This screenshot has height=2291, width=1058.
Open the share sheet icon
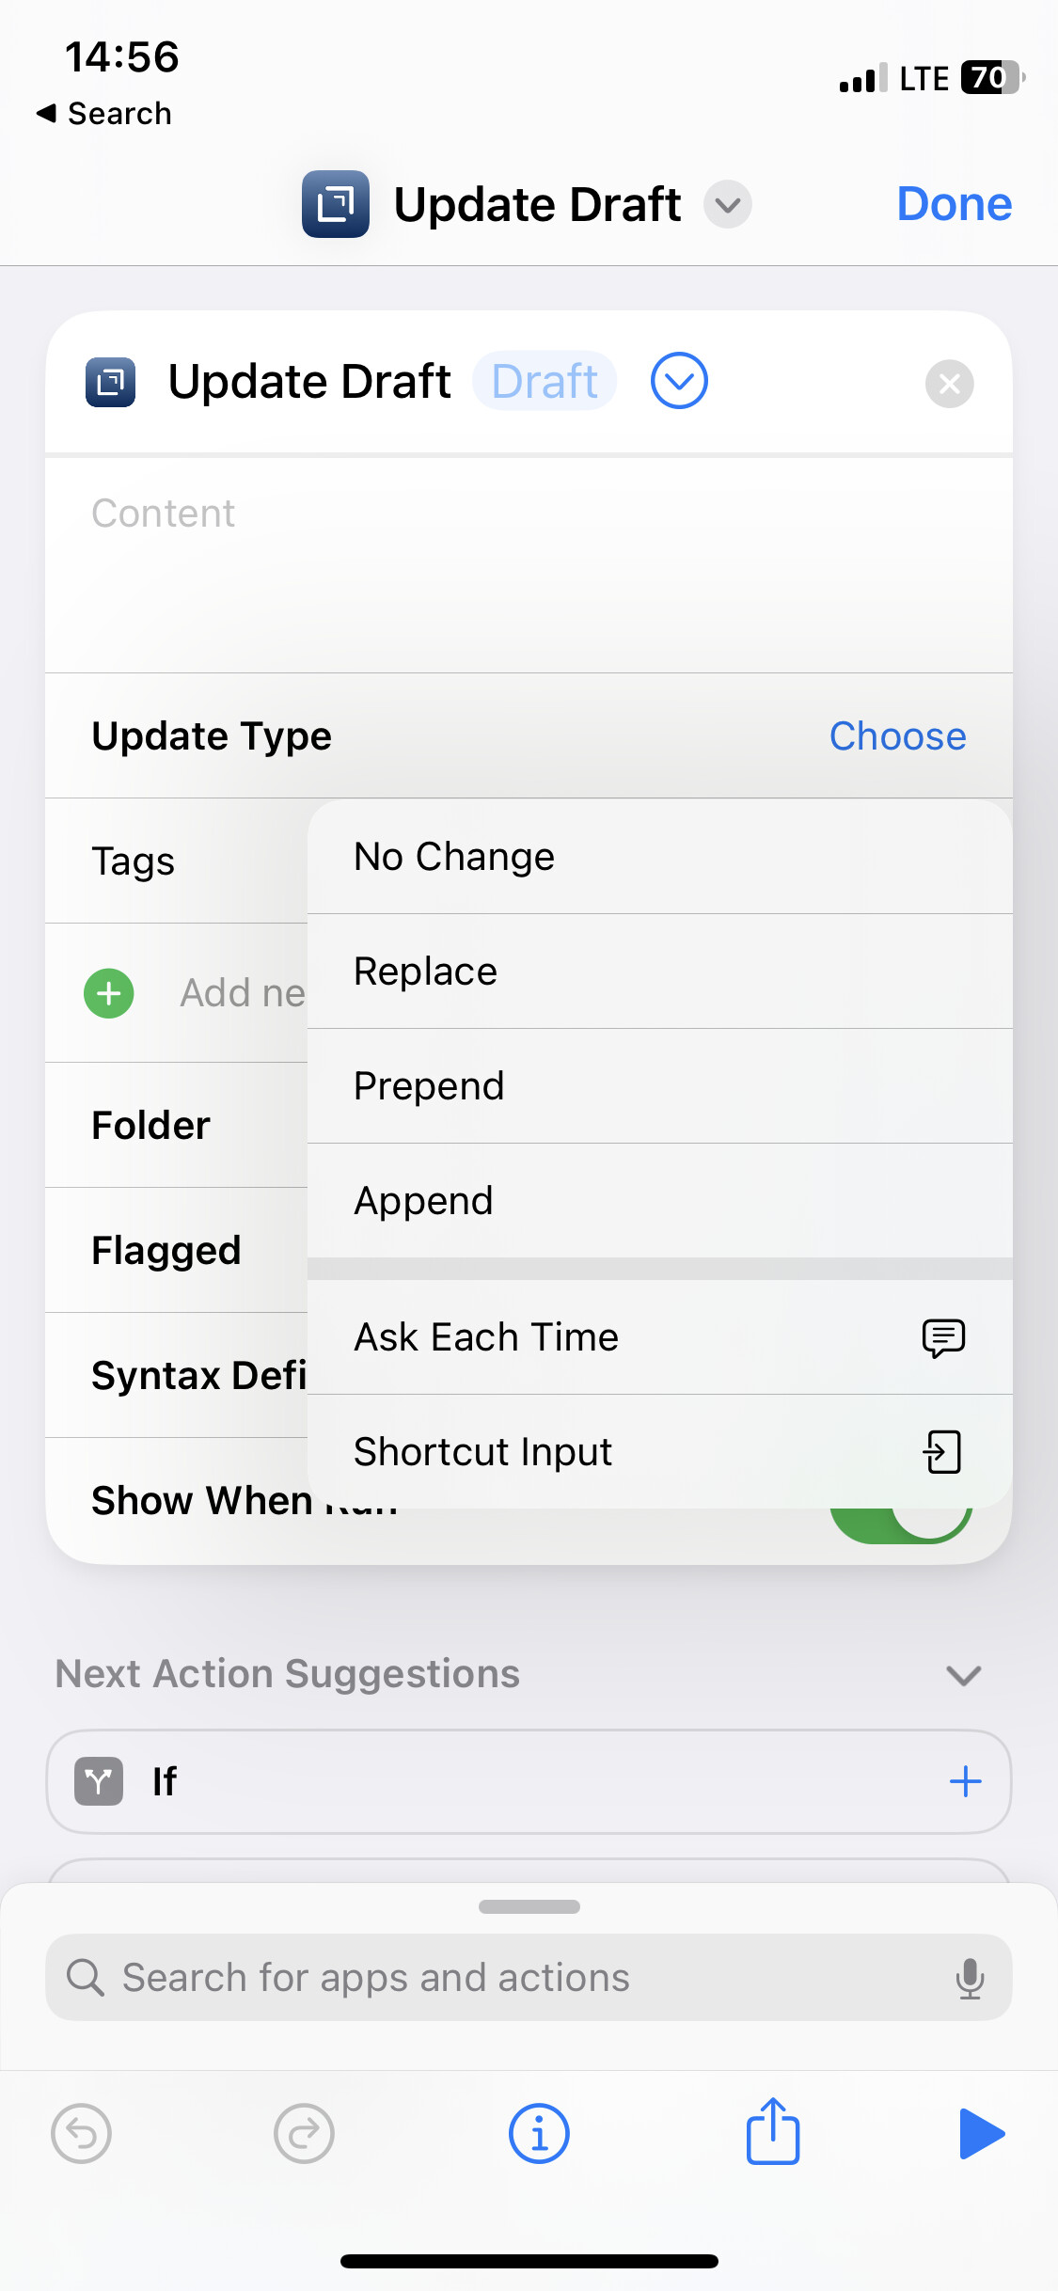point(773,2131)
